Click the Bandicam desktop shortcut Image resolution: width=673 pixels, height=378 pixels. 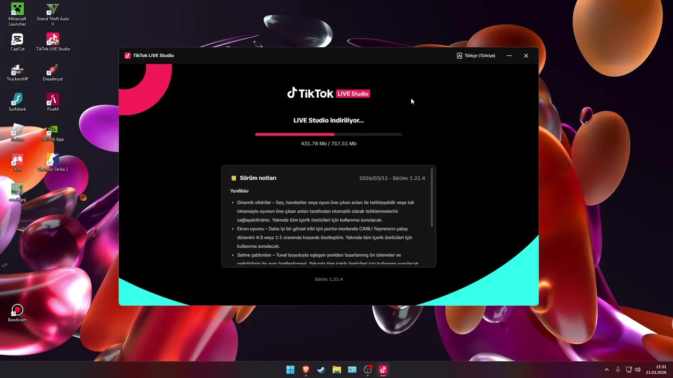tap(17, 313)
